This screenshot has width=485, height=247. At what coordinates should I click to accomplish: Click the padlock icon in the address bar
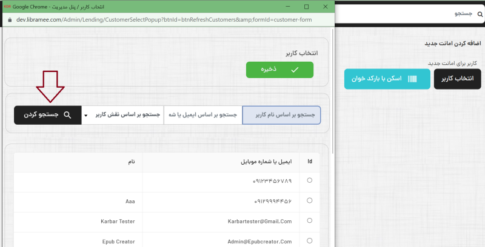click(8, 19)
